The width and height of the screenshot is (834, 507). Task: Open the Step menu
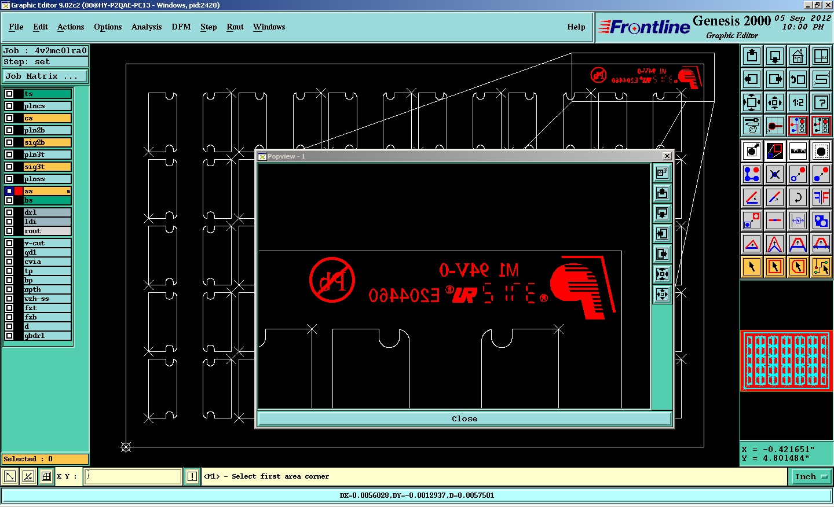coord(209,27)
